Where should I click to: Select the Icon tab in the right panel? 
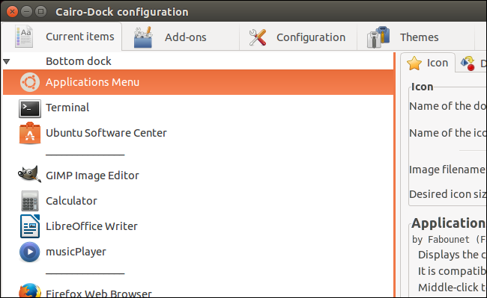pyautogui.click(x=428, y=63)
